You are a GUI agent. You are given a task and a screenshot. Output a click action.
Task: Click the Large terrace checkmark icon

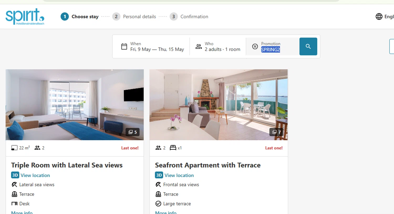(x=158, y=204)
